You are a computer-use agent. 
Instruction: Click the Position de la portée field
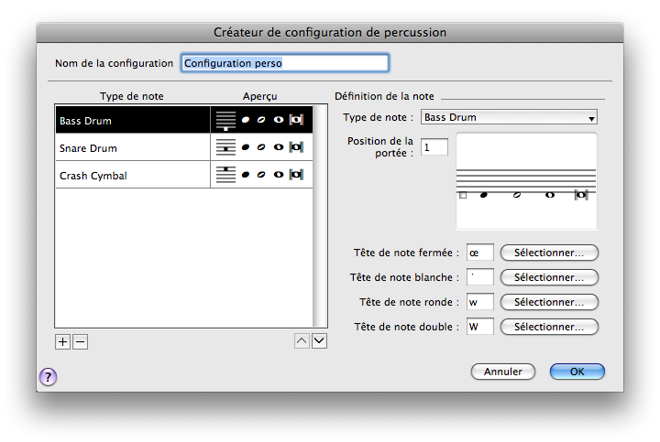(x=434, y=147)
